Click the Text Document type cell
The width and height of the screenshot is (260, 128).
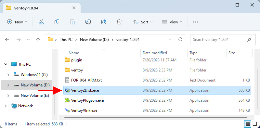tap(202, 80)
